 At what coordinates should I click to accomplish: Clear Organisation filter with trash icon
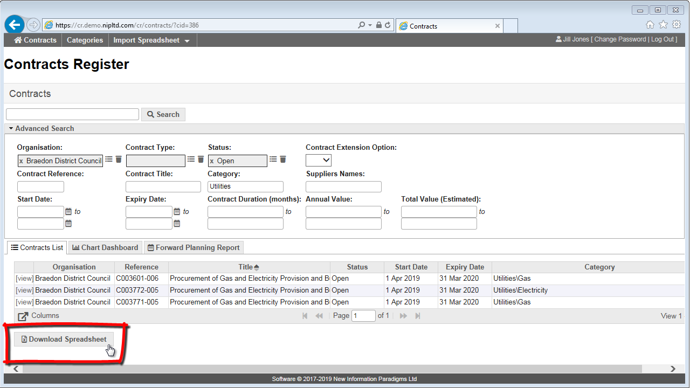point(119,160)
